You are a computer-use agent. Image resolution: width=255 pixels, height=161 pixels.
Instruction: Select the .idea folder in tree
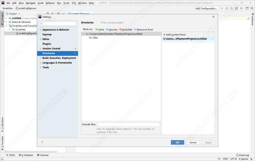94,38
